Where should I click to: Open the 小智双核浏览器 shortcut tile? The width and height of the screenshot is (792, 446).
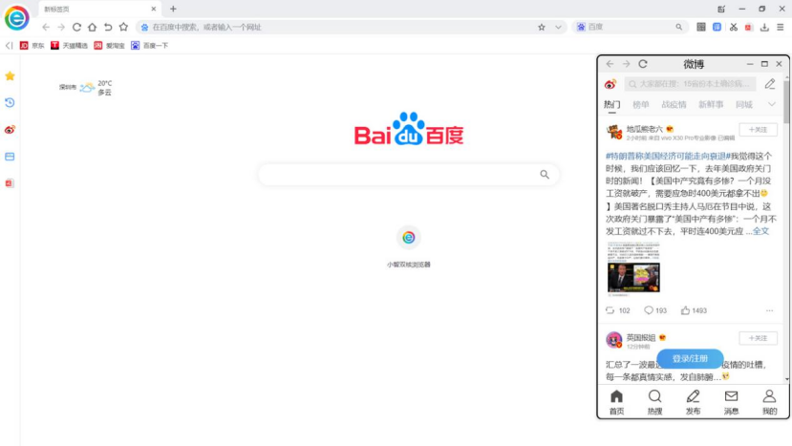pos(409,246)
